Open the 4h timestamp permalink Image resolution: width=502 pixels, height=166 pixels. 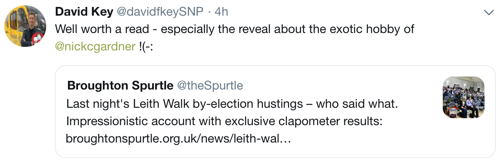pyautogui.click(x=221, y=12)
